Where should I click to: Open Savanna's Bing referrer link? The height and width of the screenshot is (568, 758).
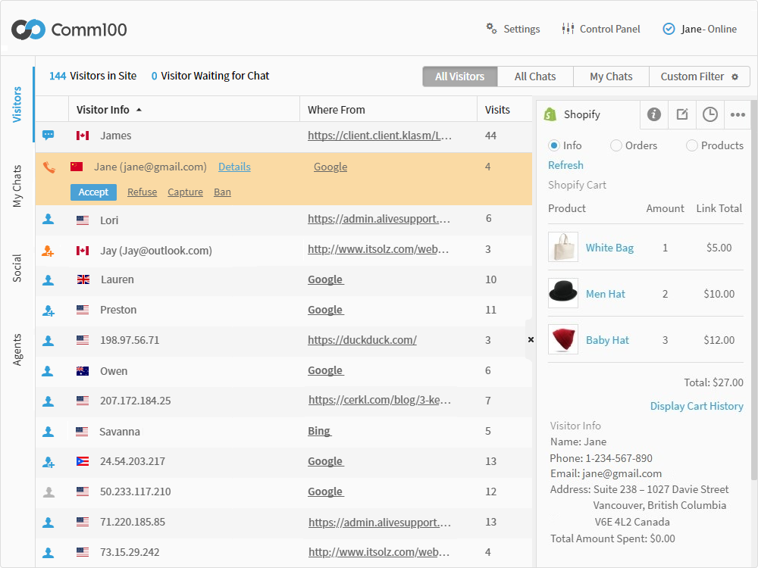click(320, 431)
